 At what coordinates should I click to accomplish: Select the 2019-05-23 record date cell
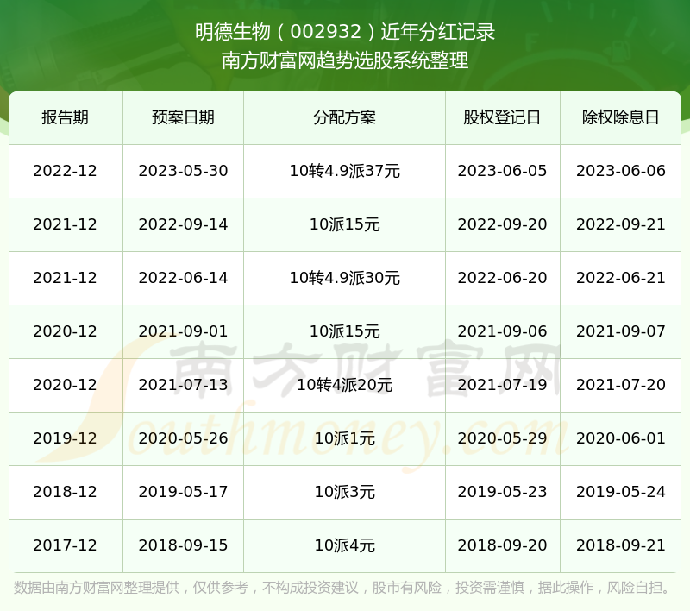click(x=502, y=492)
